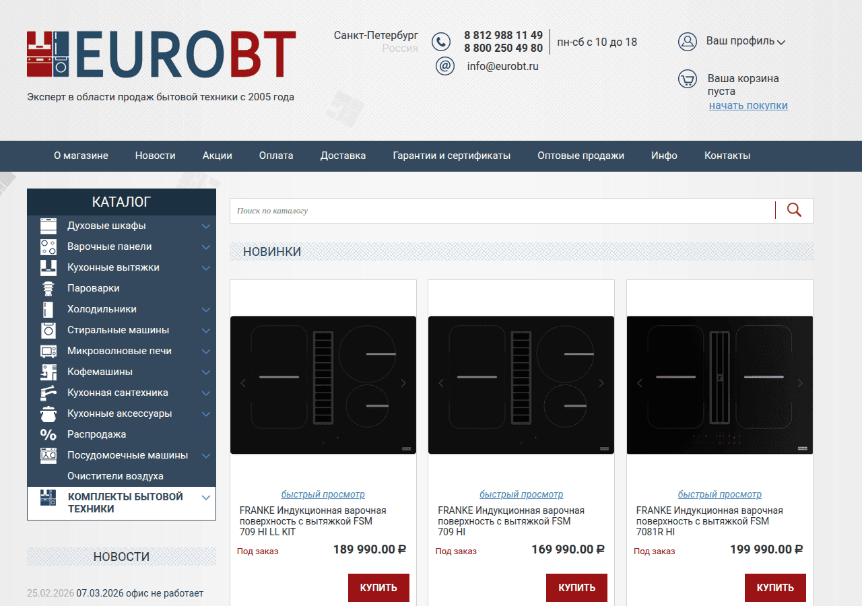Open the Доставка menu item
Screen dimensions: 862x606
(343, 156)
